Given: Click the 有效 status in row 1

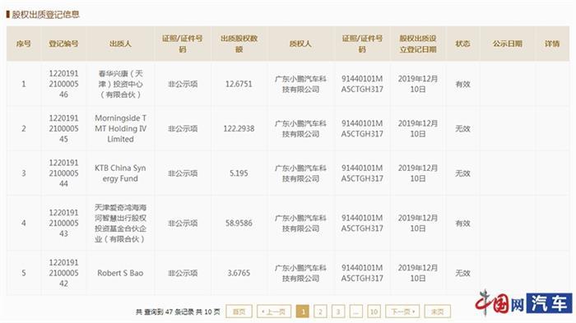Looking at the screenshot, I should point(462,84).
